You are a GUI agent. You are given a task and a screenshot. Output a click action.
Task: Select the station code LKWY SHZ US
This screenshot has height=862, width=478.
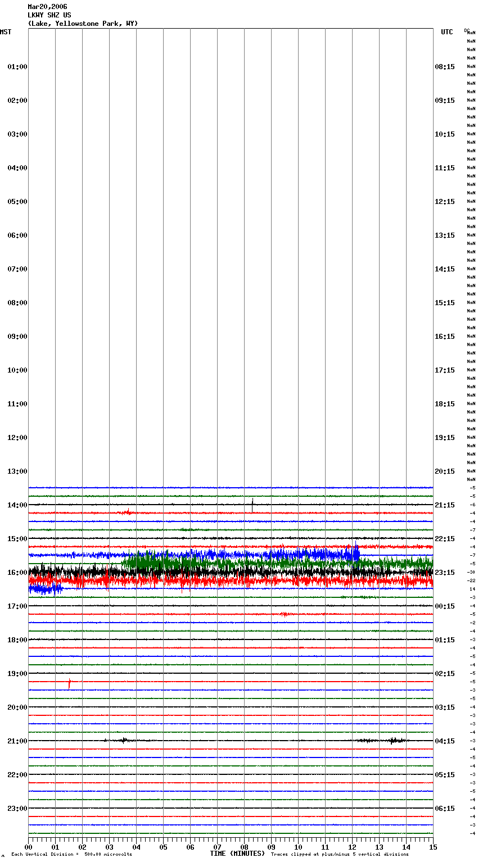pos(49,15)
